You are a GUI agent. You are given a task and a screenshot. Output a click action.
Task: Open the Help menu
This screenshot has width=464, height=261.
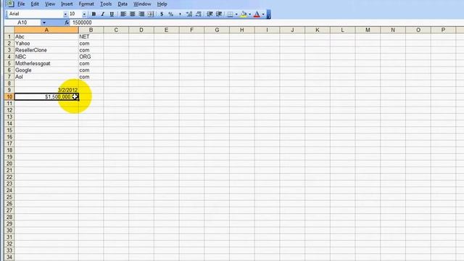point(162,4)
